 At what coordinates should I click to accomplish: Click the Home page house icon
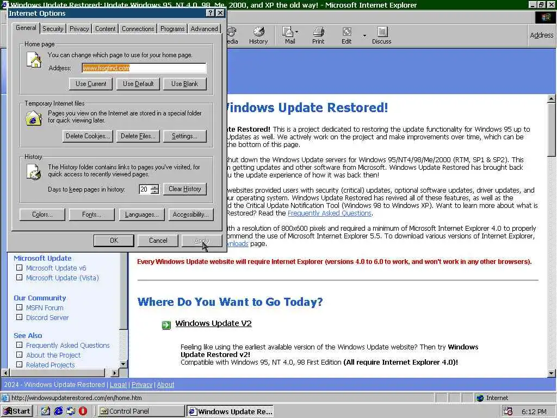coord(34,60)
